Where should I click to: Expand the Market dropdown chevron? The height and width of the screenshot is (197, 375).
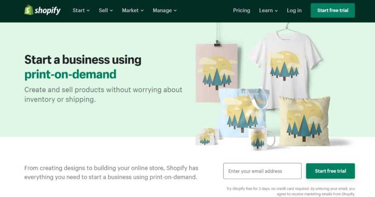(142, 11)
